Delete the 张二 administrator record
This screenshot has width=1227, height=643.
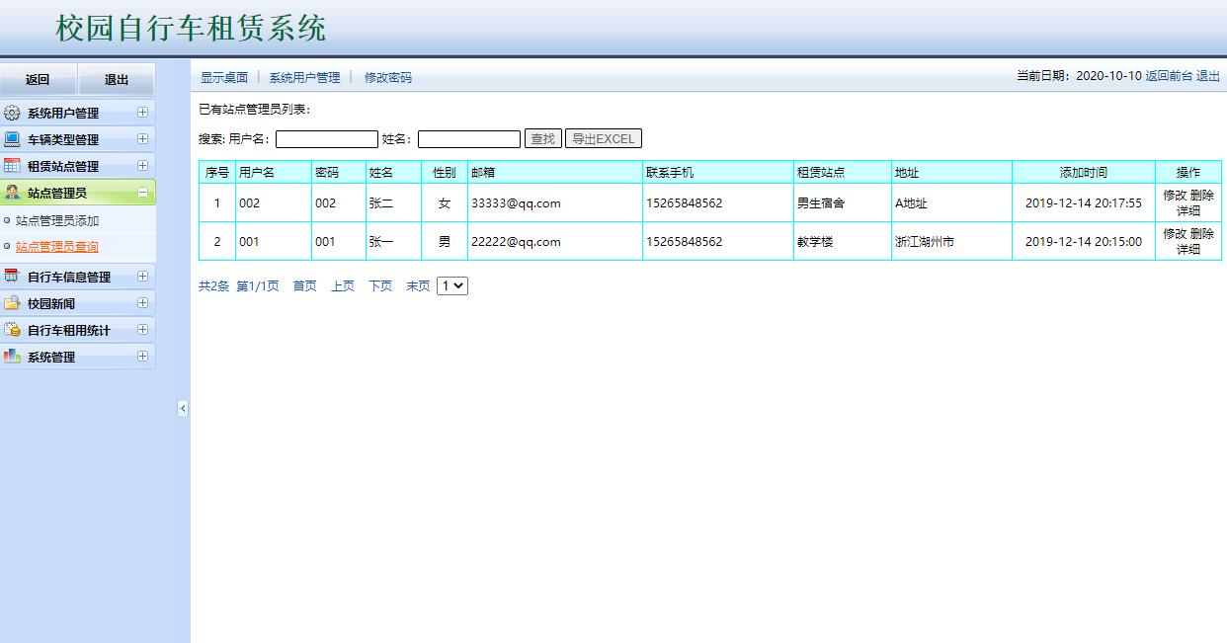click(x=1202, y=196)
